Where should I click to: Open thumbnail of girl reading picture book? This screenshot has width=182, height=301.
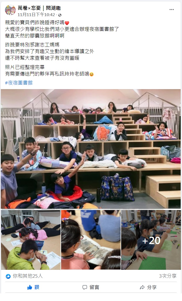(91, 240)
